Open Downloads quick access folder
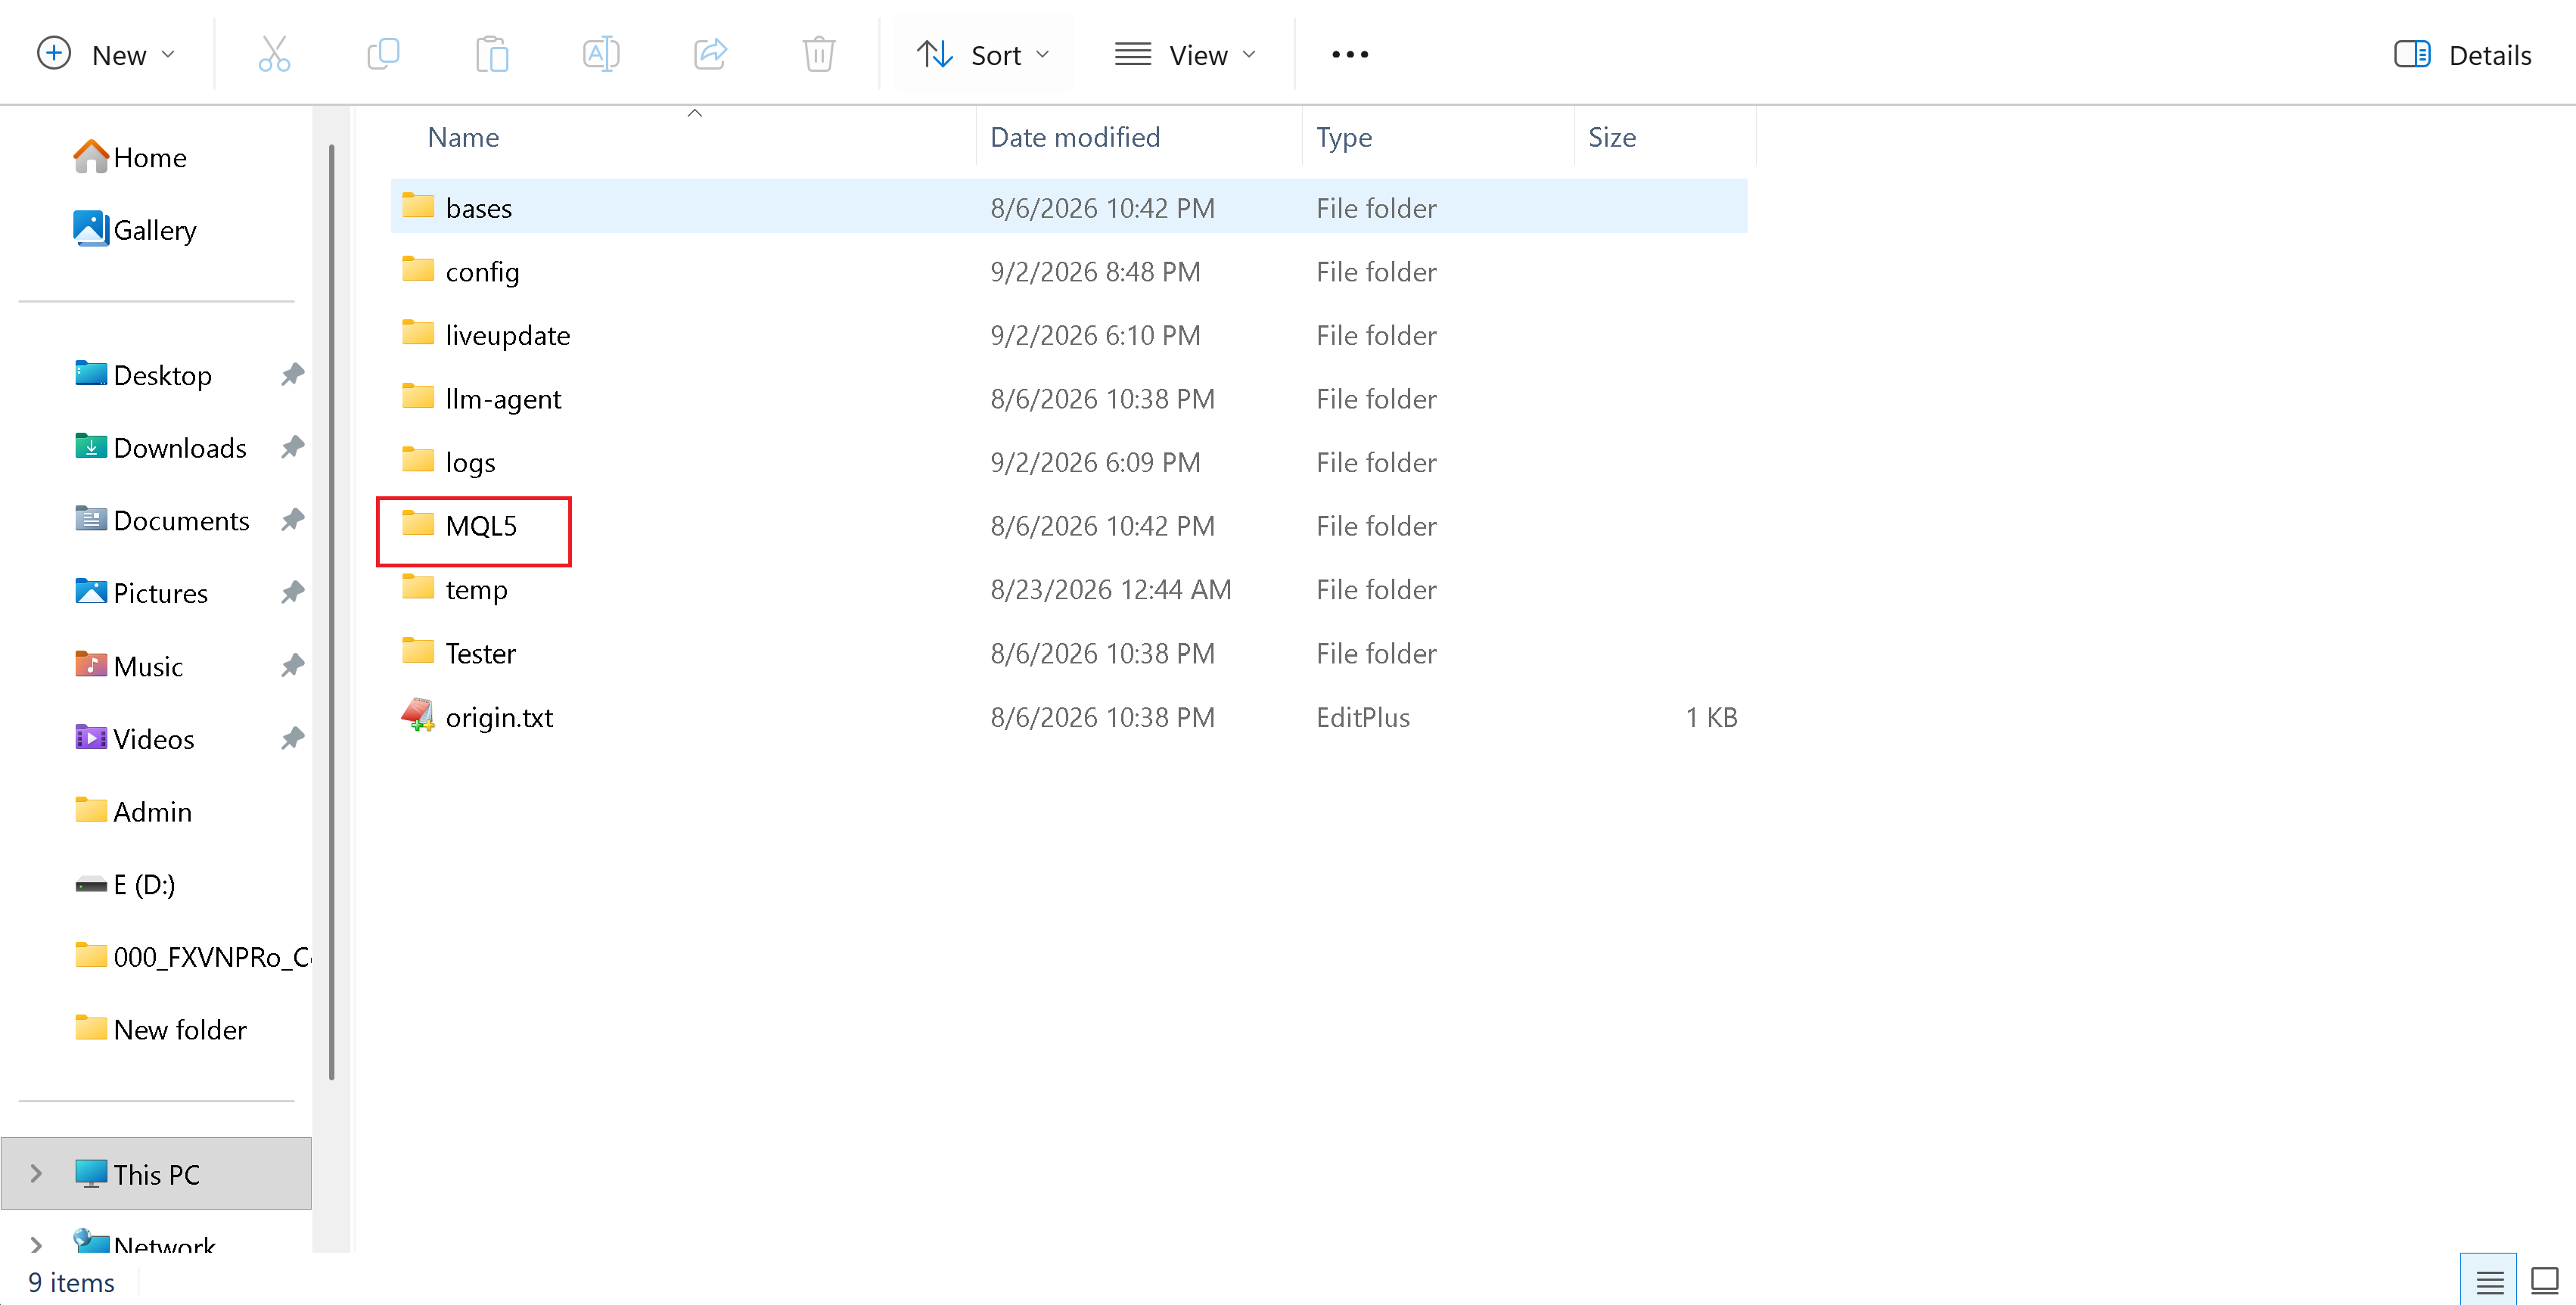The width and height of the screenshot is (2576, 1305). [161, 447]
